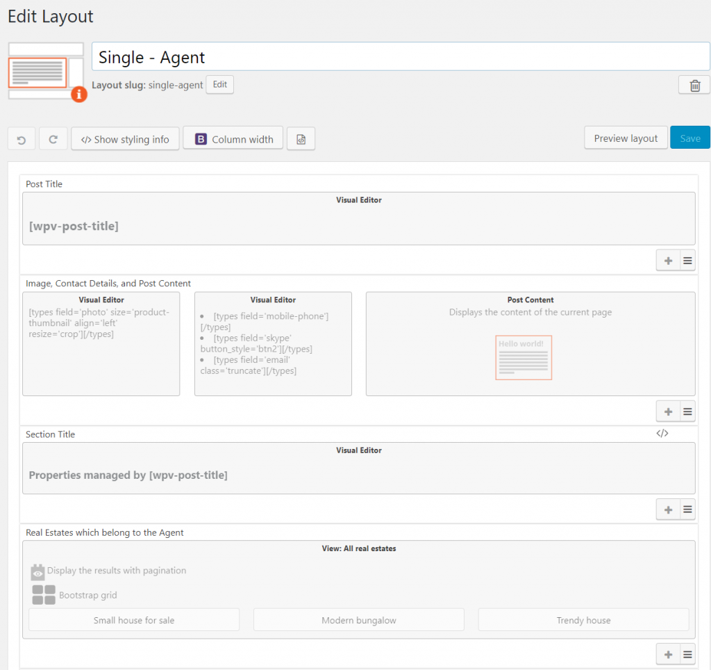711x670 pixels.
Task: Add row below Post Title with plus
Action: (x=668, y=261)
